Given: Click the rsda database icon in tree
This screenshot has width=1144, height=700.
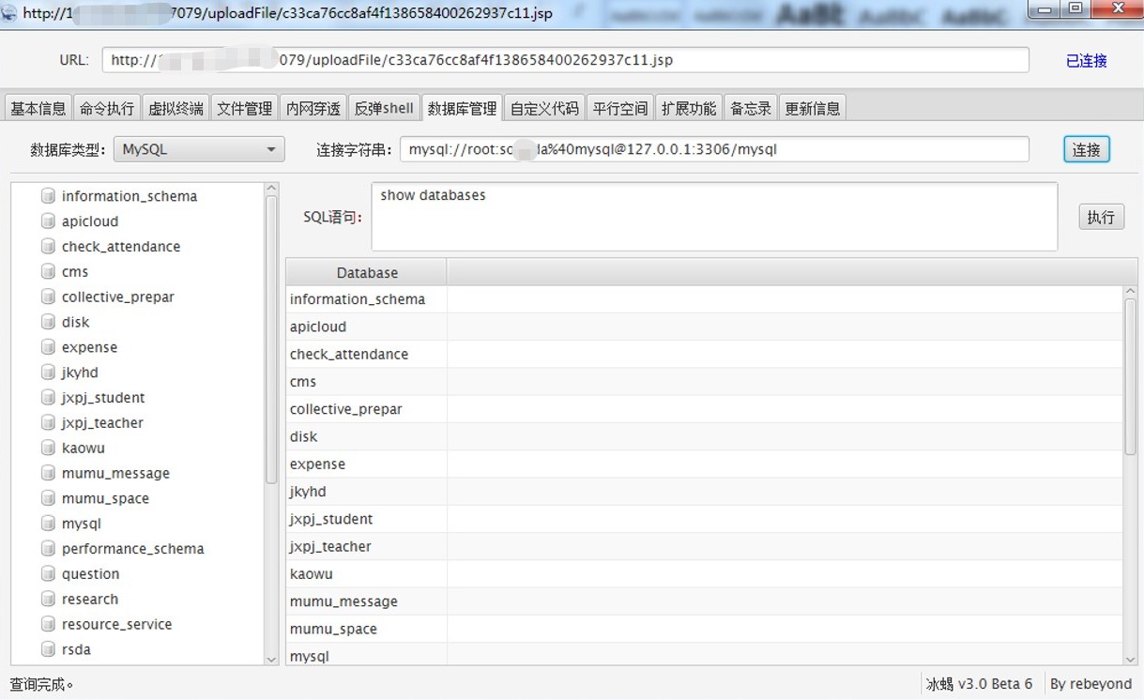Looking at the screenshot, I should click(48, 649).
